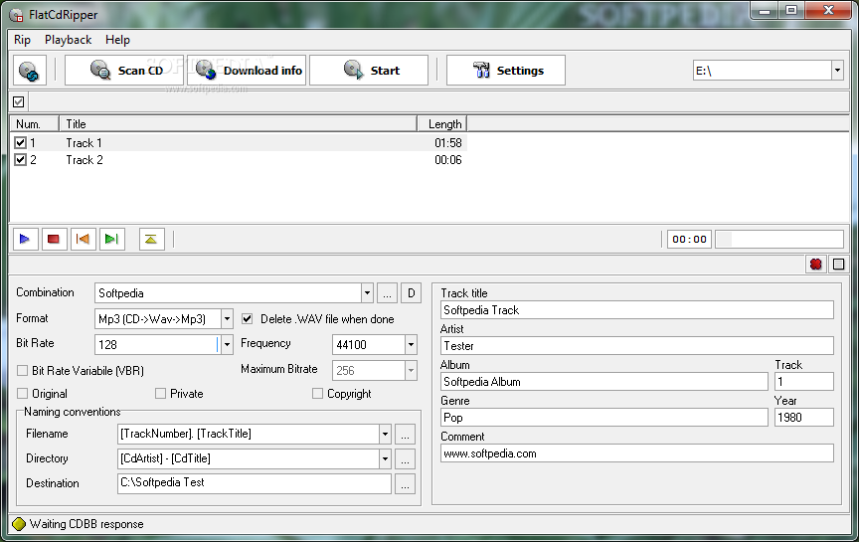Click the ... button beside Directory
This screenshot has height=542, width=859.
click(x=405, y=458)
